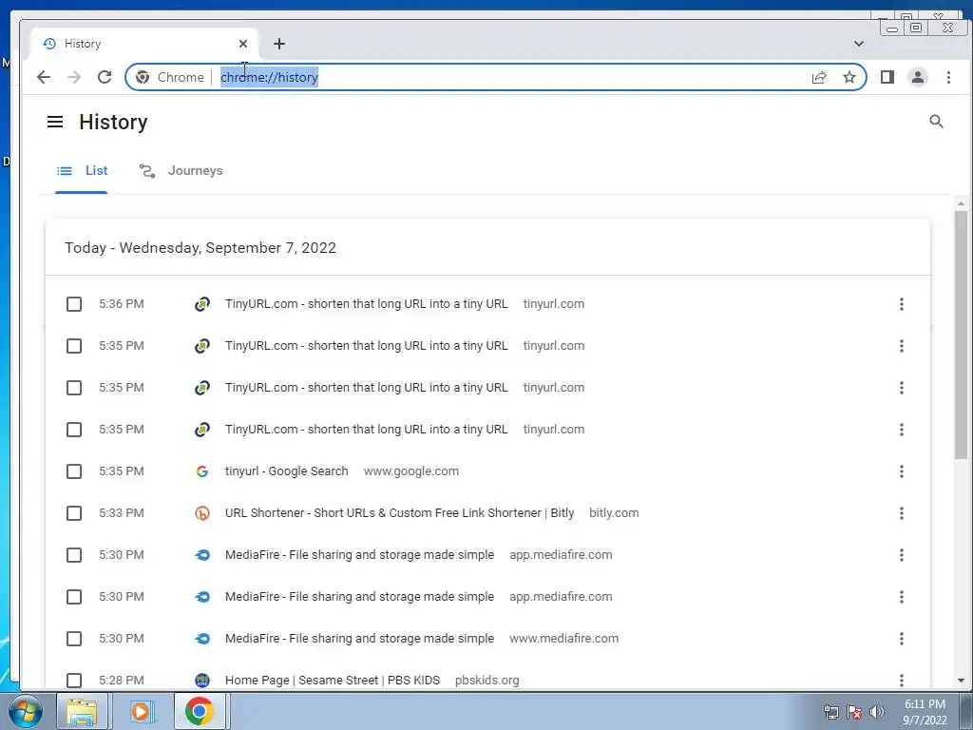Check the www.mediafire.com entry
This screenshot has height=730, width=973.
74,639
